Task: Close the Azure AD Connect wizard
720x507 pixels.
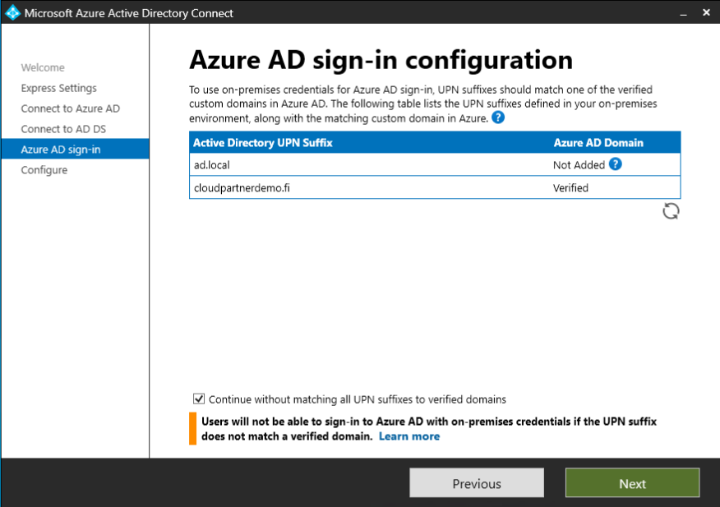Action: click(x=706, y=13)
